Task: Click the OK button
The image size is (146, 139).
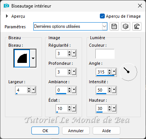Action: click(x=45, y=131)
